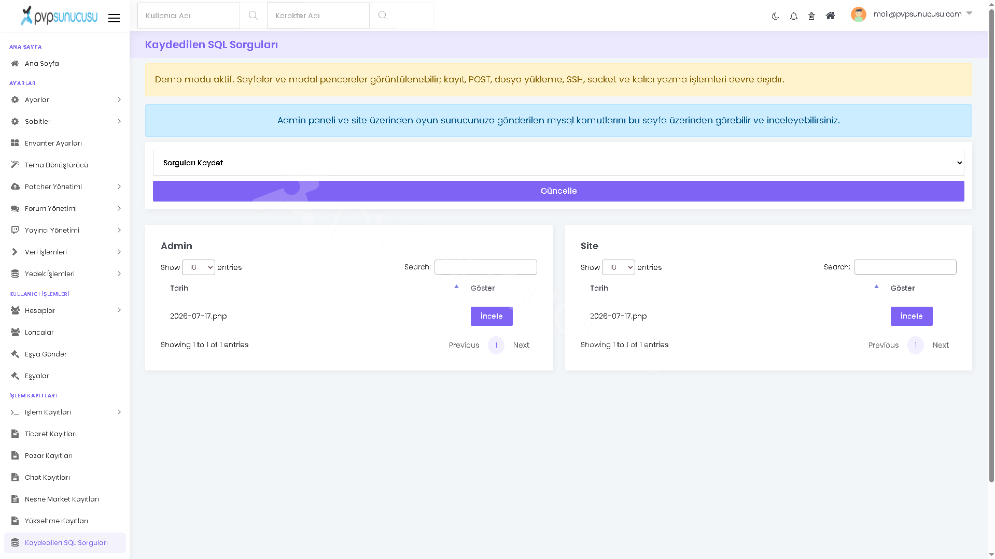Viewport: 995px width, 559px height.
Task: Click the Güncelle button
Action: click(558, 191)
